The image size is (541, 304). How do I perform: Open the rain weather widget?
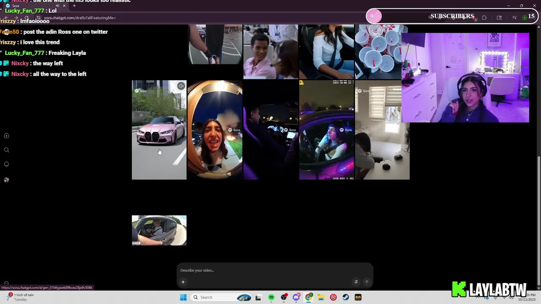[x=20, y=297]
